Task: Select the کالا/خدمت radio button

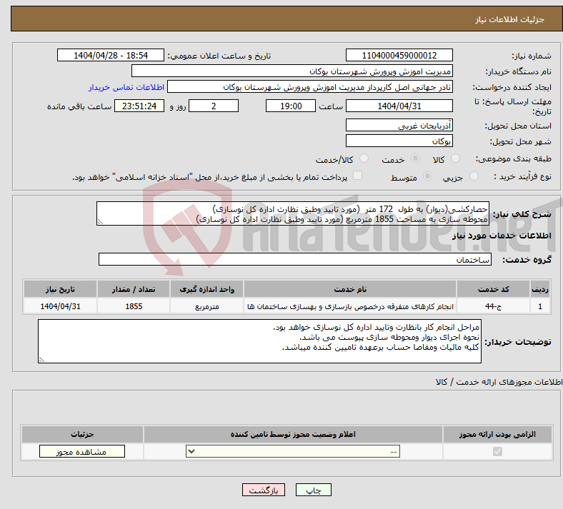Action: [x=364, y=158]
